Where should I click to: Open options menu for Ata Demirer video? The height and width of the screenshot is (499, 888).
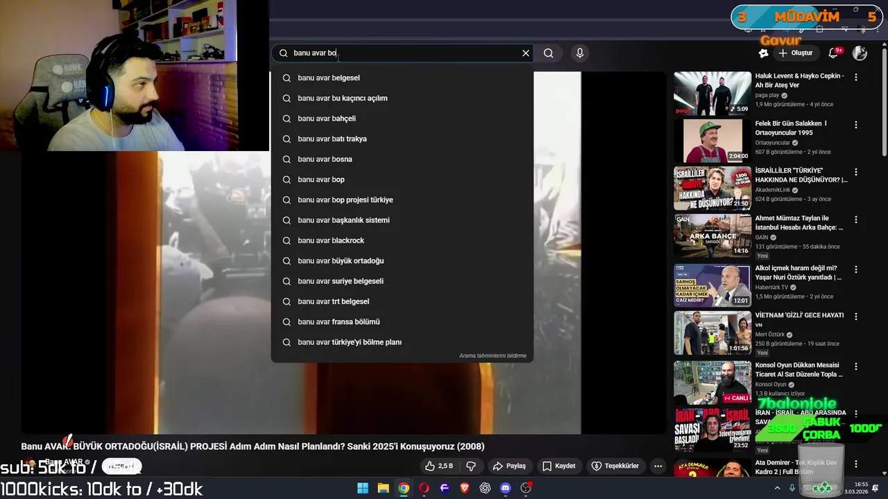point(856,464)
